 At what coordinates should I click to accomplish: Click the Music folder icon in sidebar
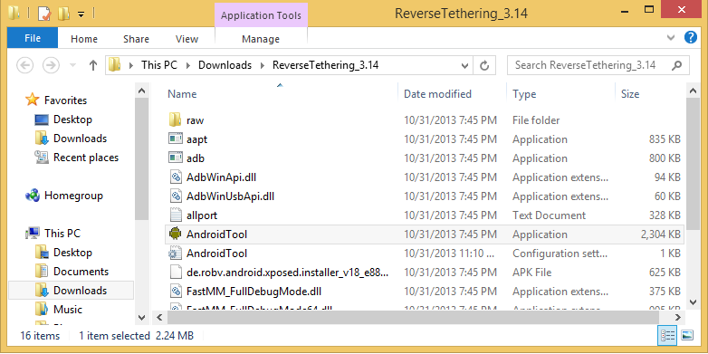point(42,310)
